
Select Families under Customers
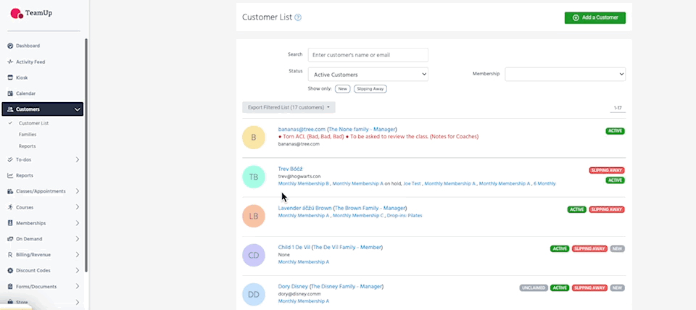point(28,135)
